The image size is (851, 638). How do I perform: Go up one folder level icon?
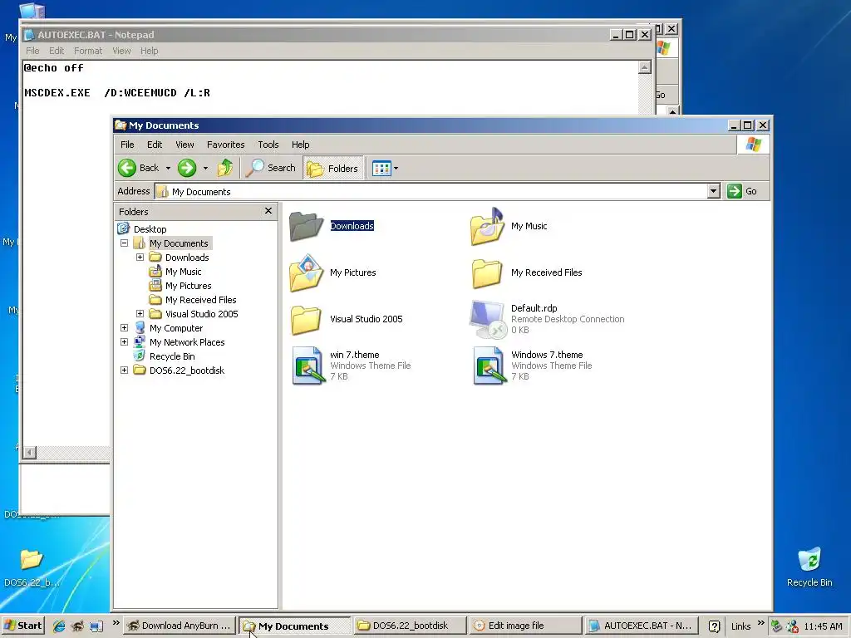(x=224, y=168)
